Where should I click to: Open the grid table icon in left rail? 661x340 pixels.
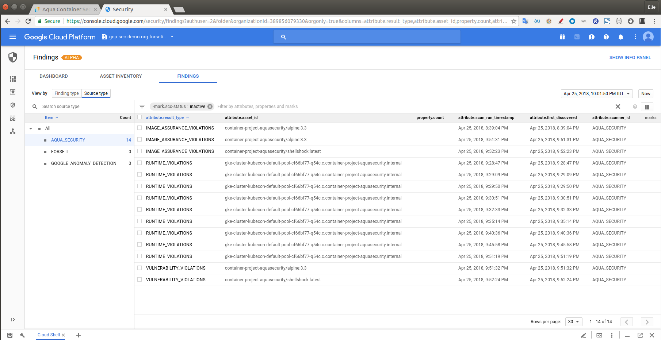[x=13, y=118]
